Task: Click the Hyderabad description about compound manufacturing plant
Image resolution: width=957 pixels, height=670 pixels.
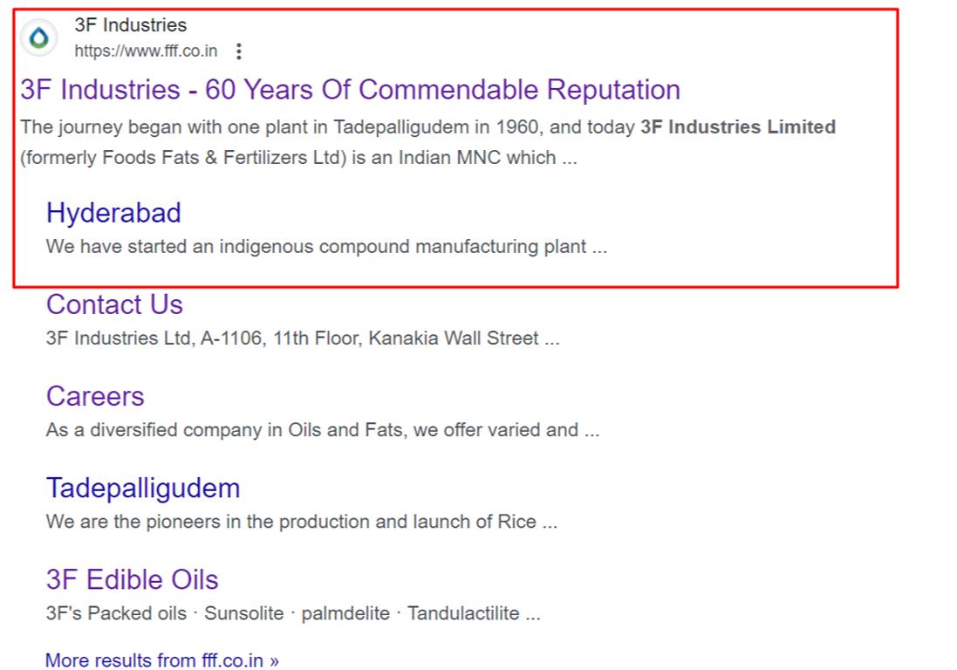Action: coord(326,247)
